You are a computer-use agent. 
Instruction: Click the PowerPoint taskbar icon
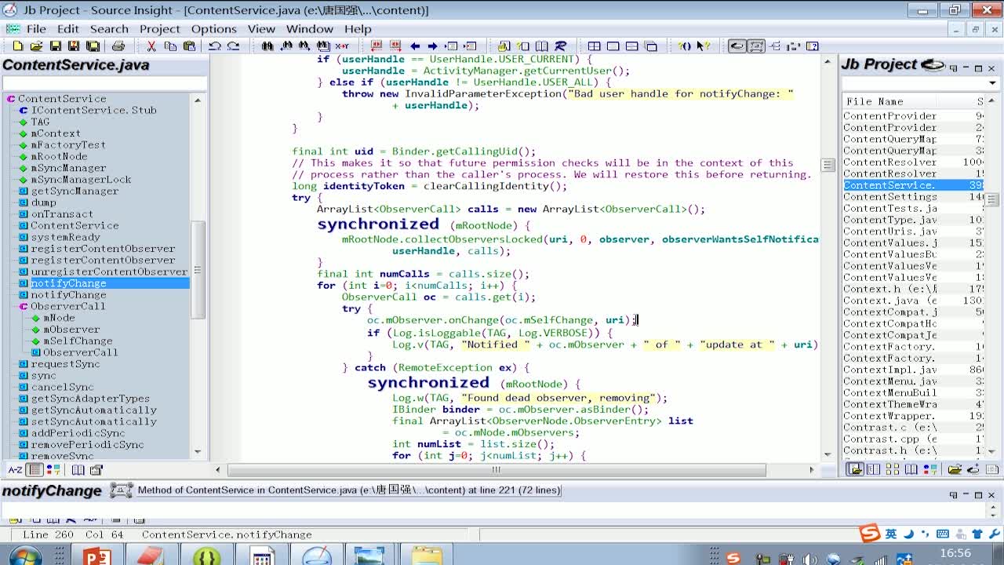point(96,556)
